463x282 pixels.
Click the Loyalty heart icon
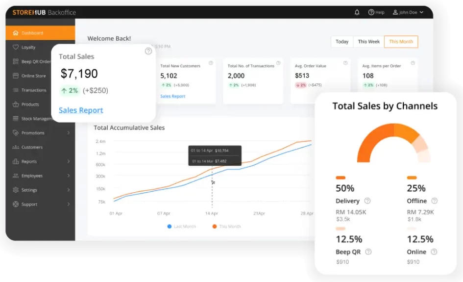point(16,47)
